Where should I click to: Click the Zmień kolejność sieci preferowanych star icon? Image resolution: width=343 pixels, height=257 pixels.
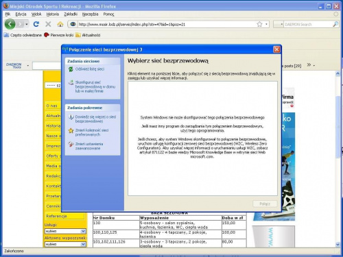71,131
